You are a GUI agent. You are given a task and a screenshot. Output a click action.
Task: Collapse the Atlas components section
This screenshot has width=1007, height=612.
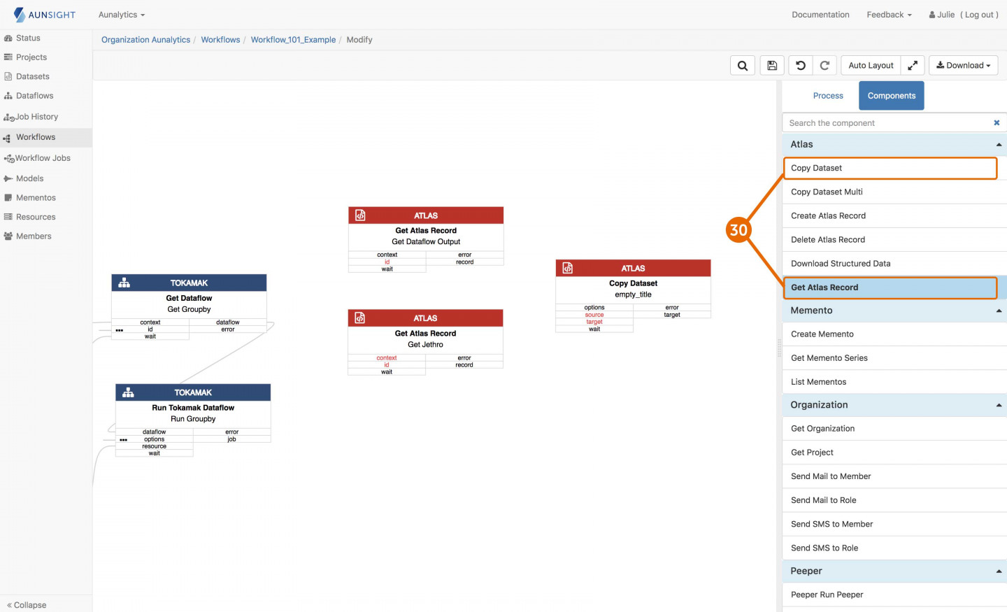pos(999,145)
